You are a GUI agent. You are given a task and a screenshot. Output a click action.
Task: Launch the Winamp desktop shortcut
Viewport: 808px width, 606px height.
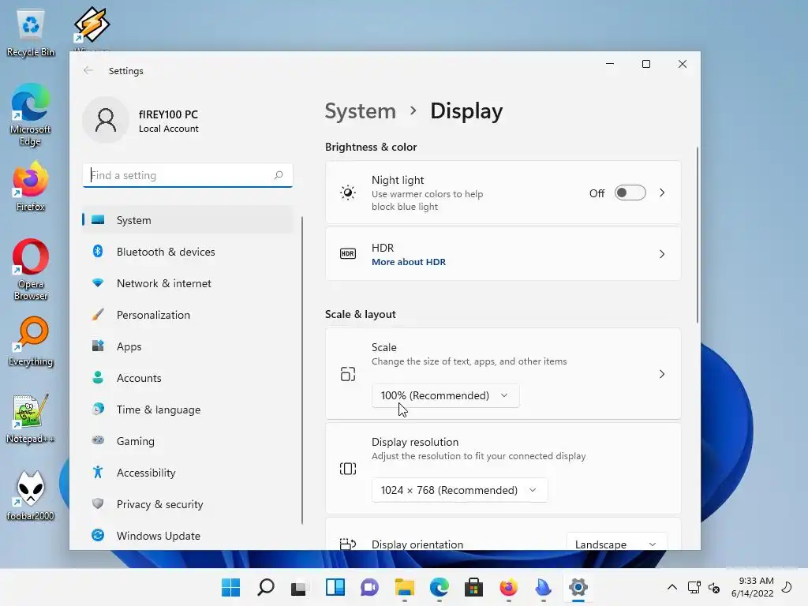[x=92, y=26]
